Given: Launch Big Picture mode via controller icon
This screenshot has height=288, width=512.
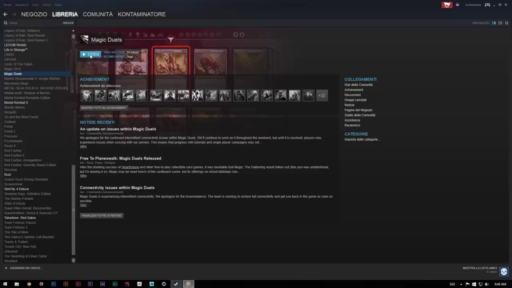Looking at the screenshot, I should 487,5.
